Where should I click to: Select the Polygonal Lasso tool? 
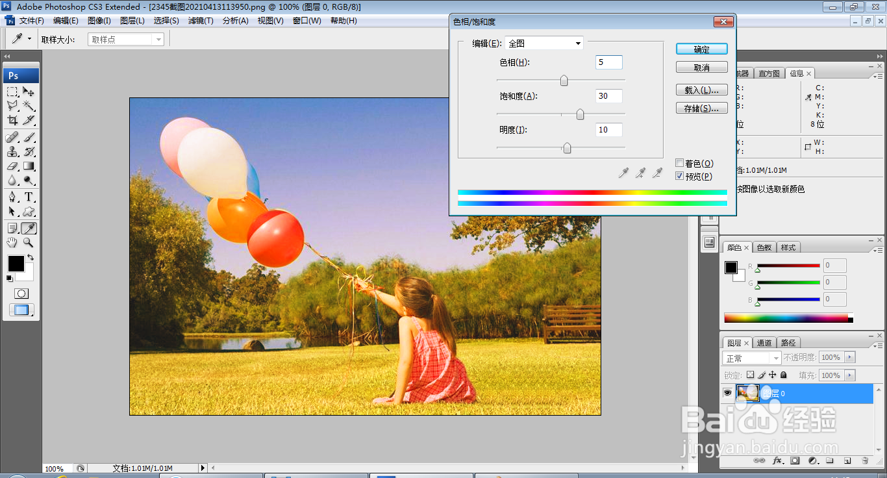(x=13, y=106)
